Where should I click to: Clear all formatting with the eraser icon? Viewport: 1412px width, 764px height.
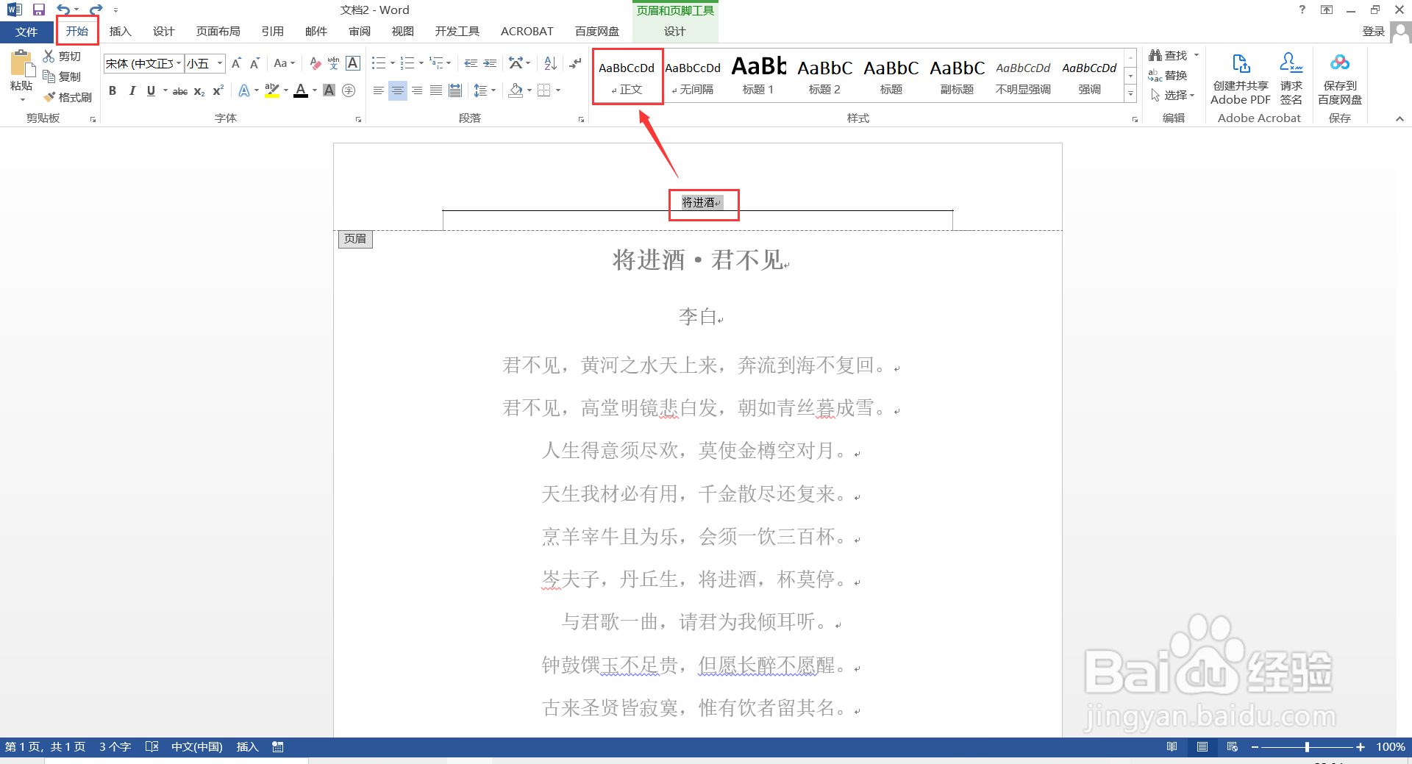pyautogui.click(x=315, y=63)
